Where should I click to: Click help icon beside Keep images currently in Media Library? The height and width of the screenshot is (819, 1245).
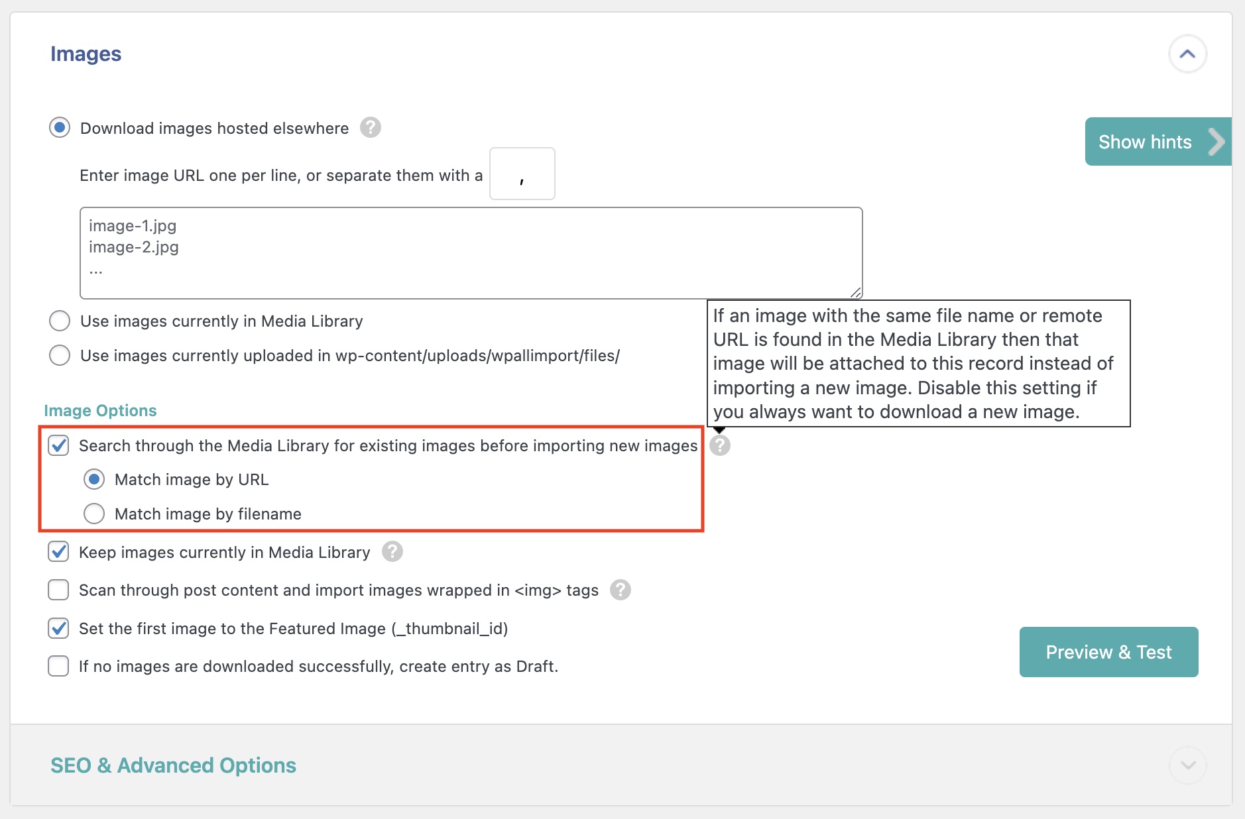tap(392, 551)
